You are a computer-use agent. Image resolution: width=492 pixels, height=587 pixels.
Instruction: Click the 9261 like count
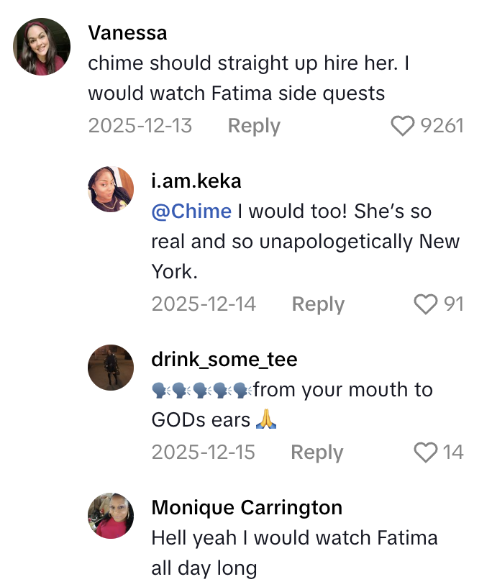click(442, 127)
